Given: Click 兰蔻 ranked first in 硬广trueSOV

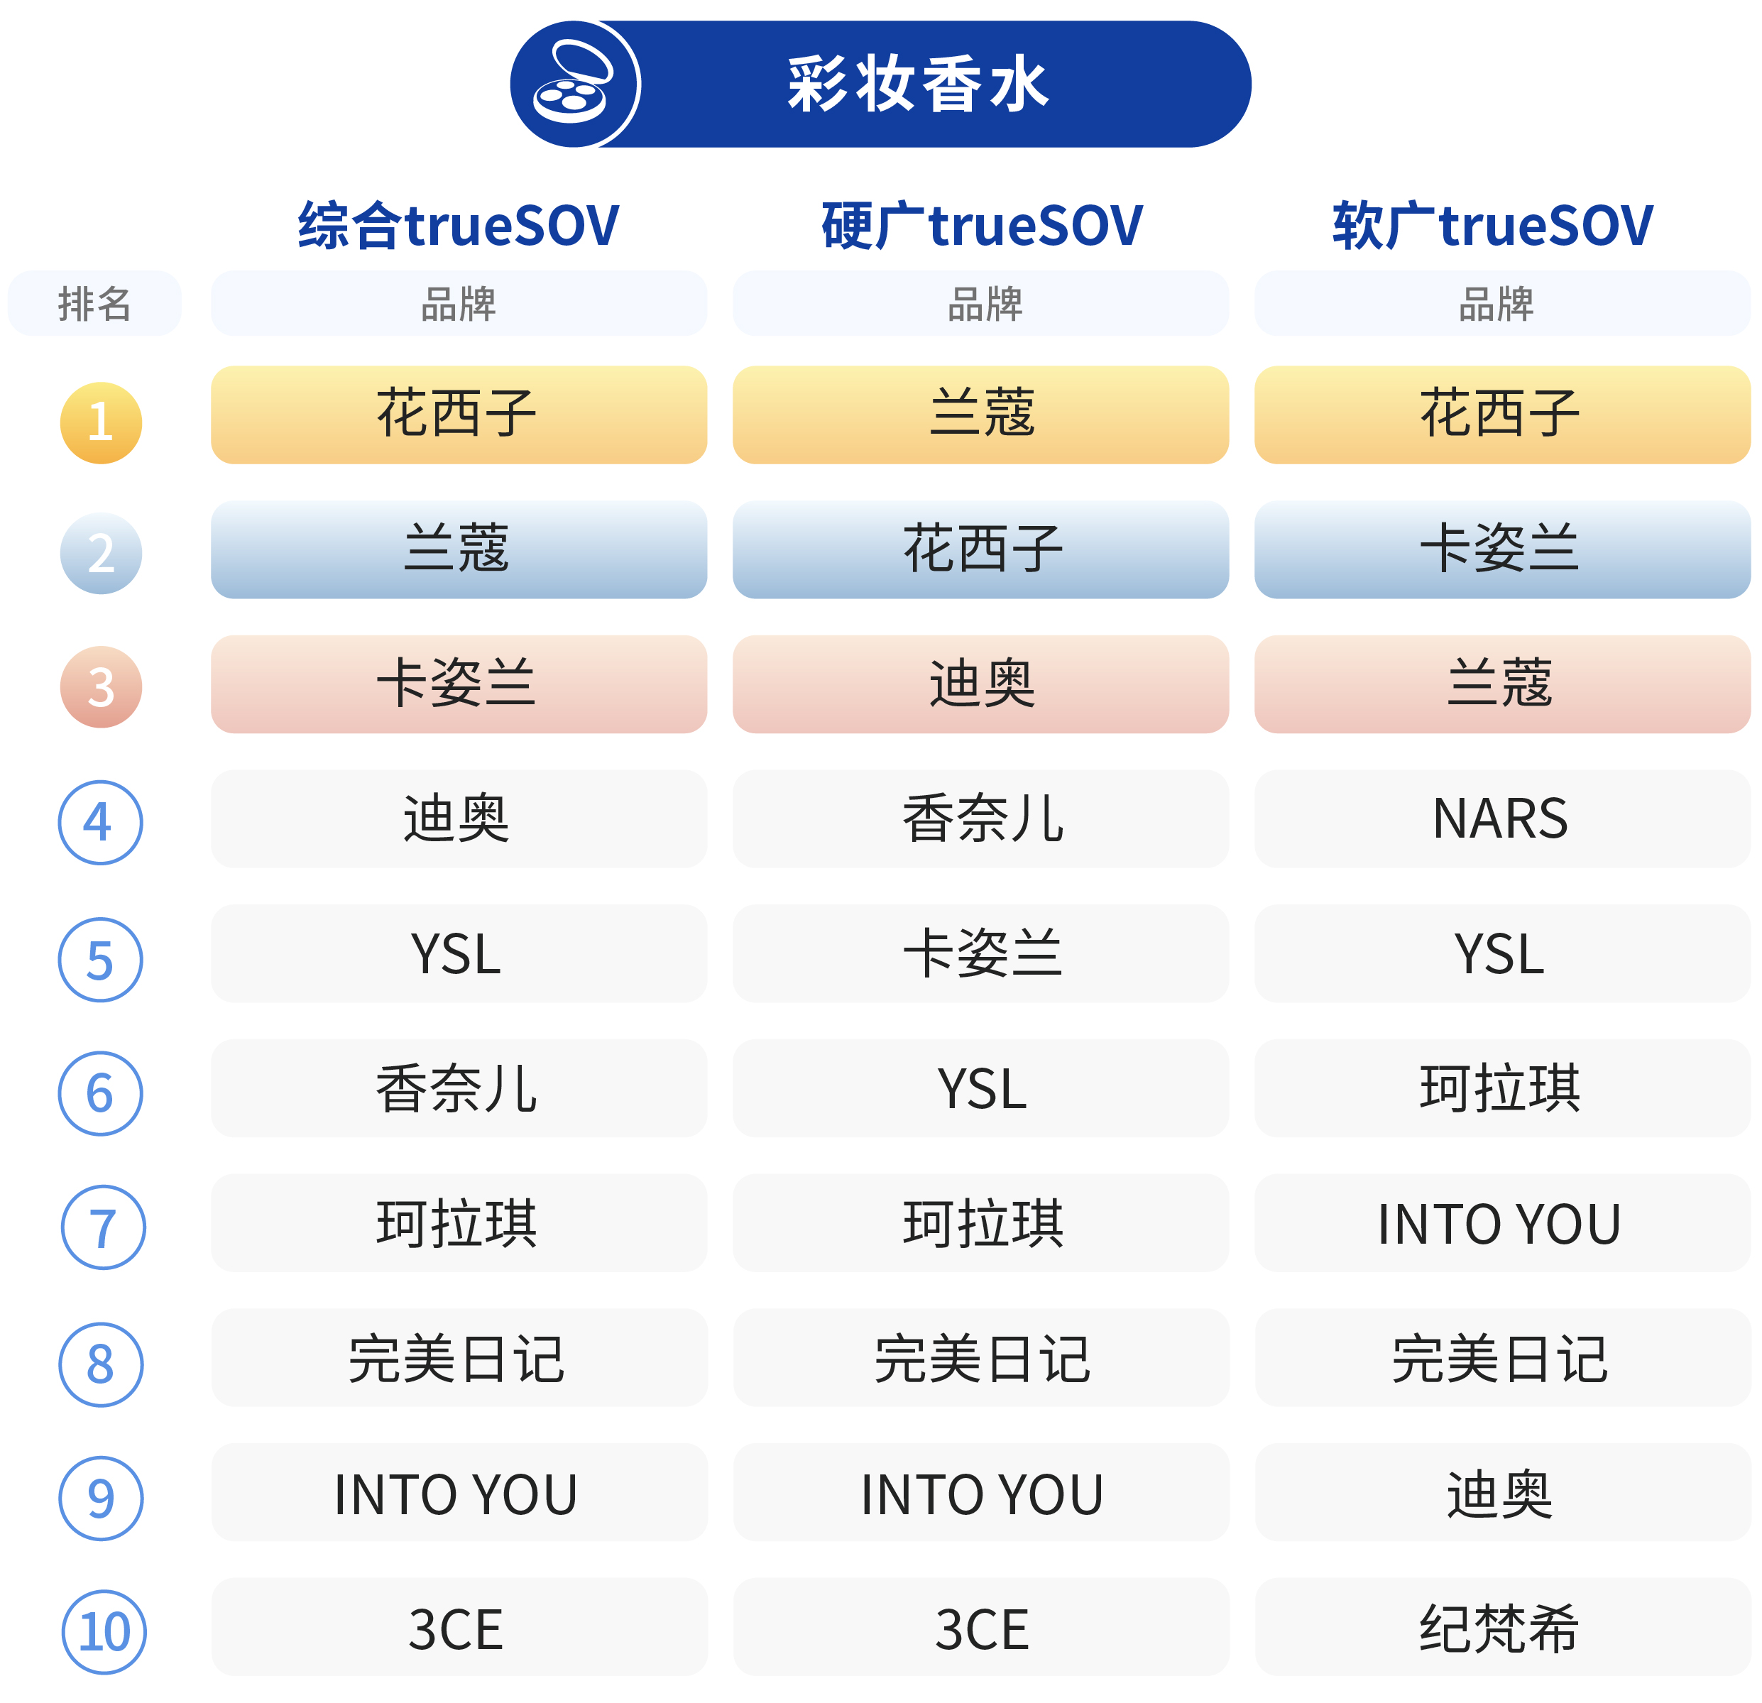Looking at the screenshot, I should [x=981, y=415].
